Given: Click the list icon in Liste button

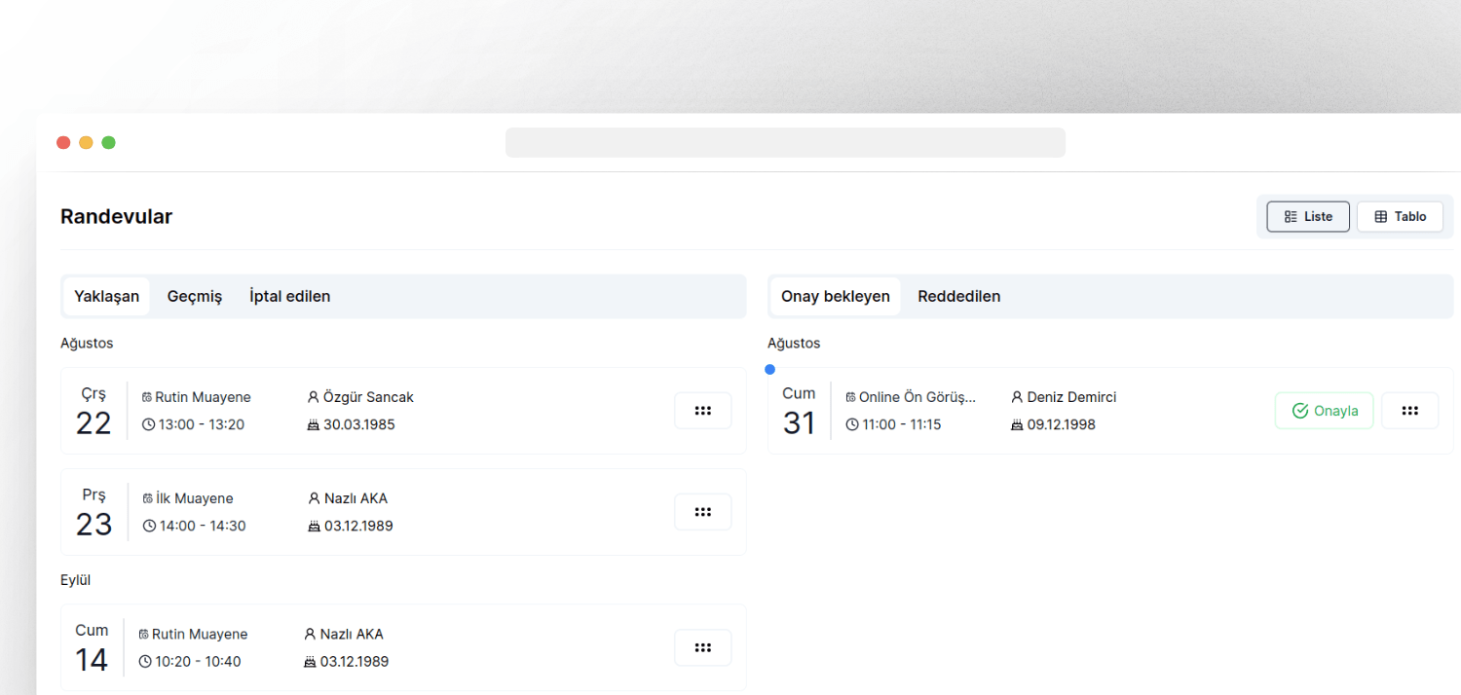Looking at the screenshot, I should (1290, 217).
